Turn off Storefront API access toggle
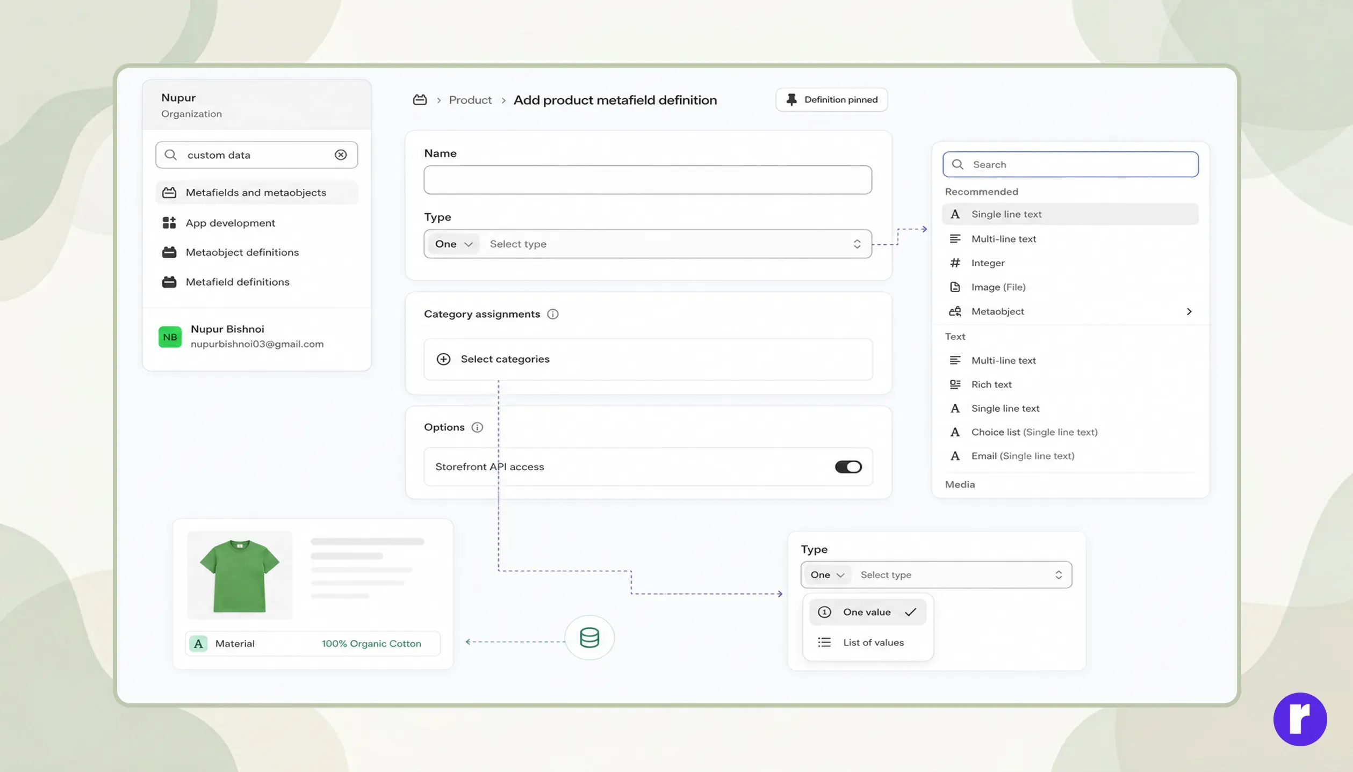The height and width of the screenshot is (772, 1353). click(848, 467)
